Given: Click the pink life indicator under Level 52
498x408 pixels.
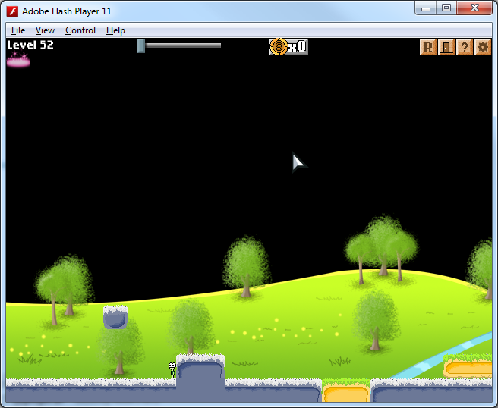Looking at the screenshot, I should (x=18, y=61).
